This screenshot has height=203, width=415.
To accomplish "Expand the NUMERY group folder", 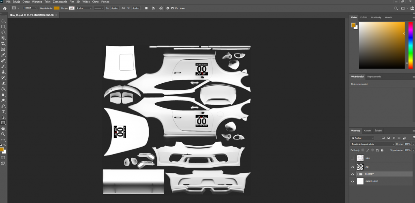I will (x=357, y=174).
